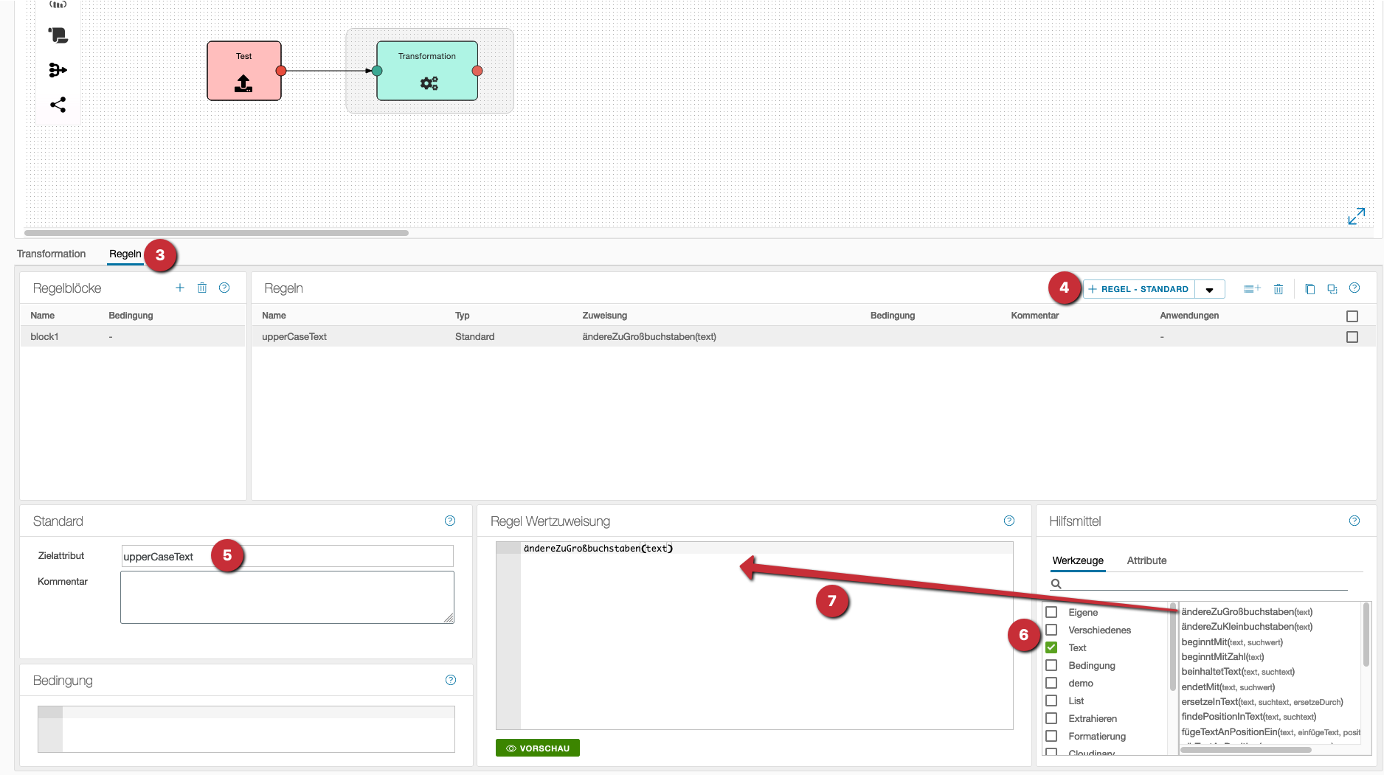Check the upperCaseText rule row checkbox
Image resolution: width=1384 pixels, height=775 pixels.
(1352, 337)
